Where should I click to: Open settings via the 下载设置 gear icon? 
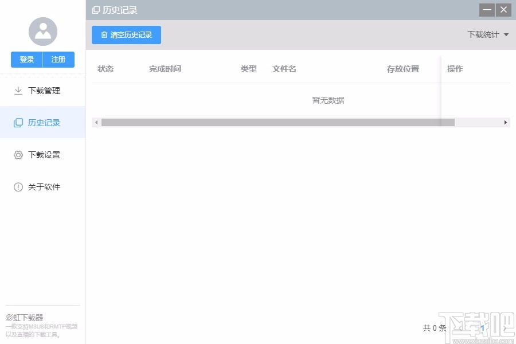click(x=17, y=154)
